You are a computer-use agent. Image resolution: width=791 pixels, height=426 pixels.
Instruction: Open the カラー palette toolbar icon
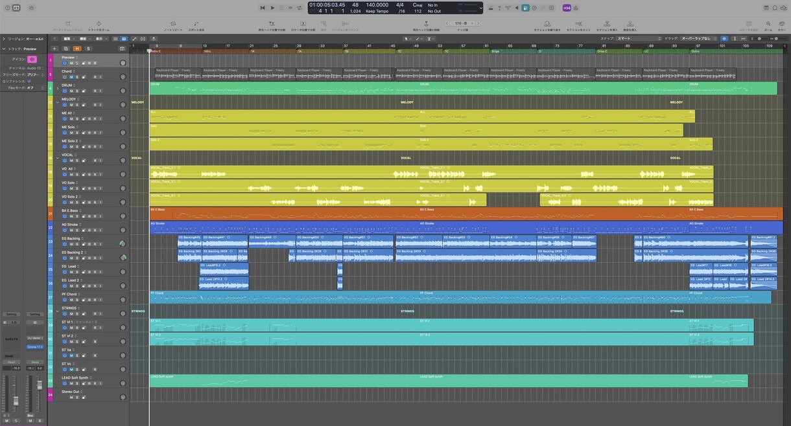[x=782, y=26]
